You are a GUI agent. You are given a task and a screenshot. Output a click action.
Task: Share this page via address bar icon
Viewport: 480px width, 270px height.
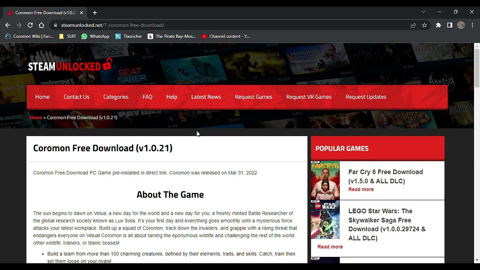pos(413,25)
